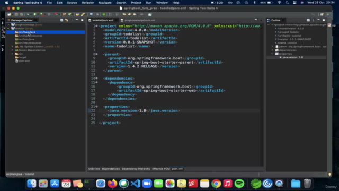Expand the progknowledge project
This screenshot has width=339, height=191.
pyautogui.click(x=8, y=25)
